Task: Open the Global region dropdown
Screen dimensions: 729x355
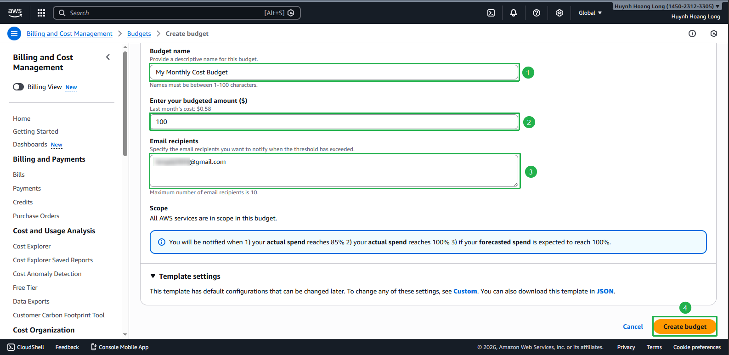Action: 590,13
